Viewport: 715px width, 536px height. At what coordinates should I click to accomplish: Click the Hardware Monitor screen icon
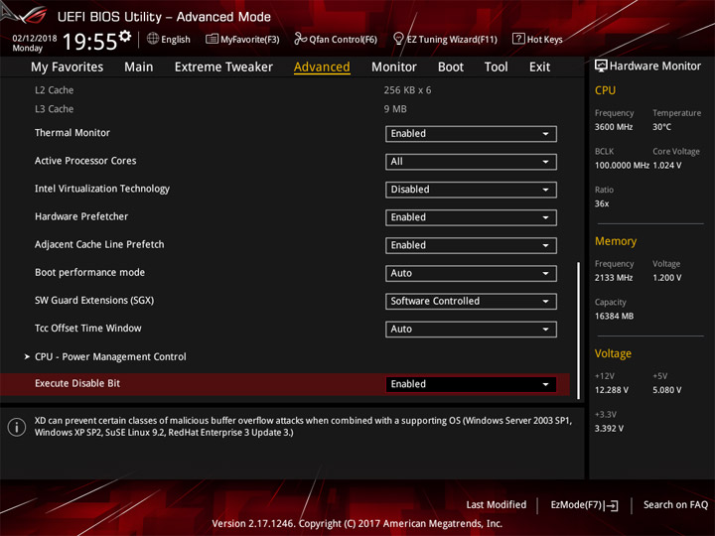click(601, 67)
